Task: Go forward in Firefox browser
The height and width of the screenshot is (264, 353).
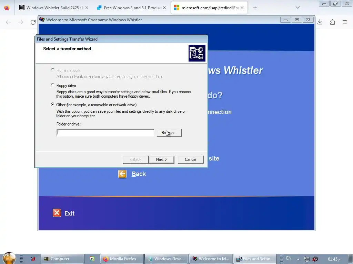Action: pos(21,22)
